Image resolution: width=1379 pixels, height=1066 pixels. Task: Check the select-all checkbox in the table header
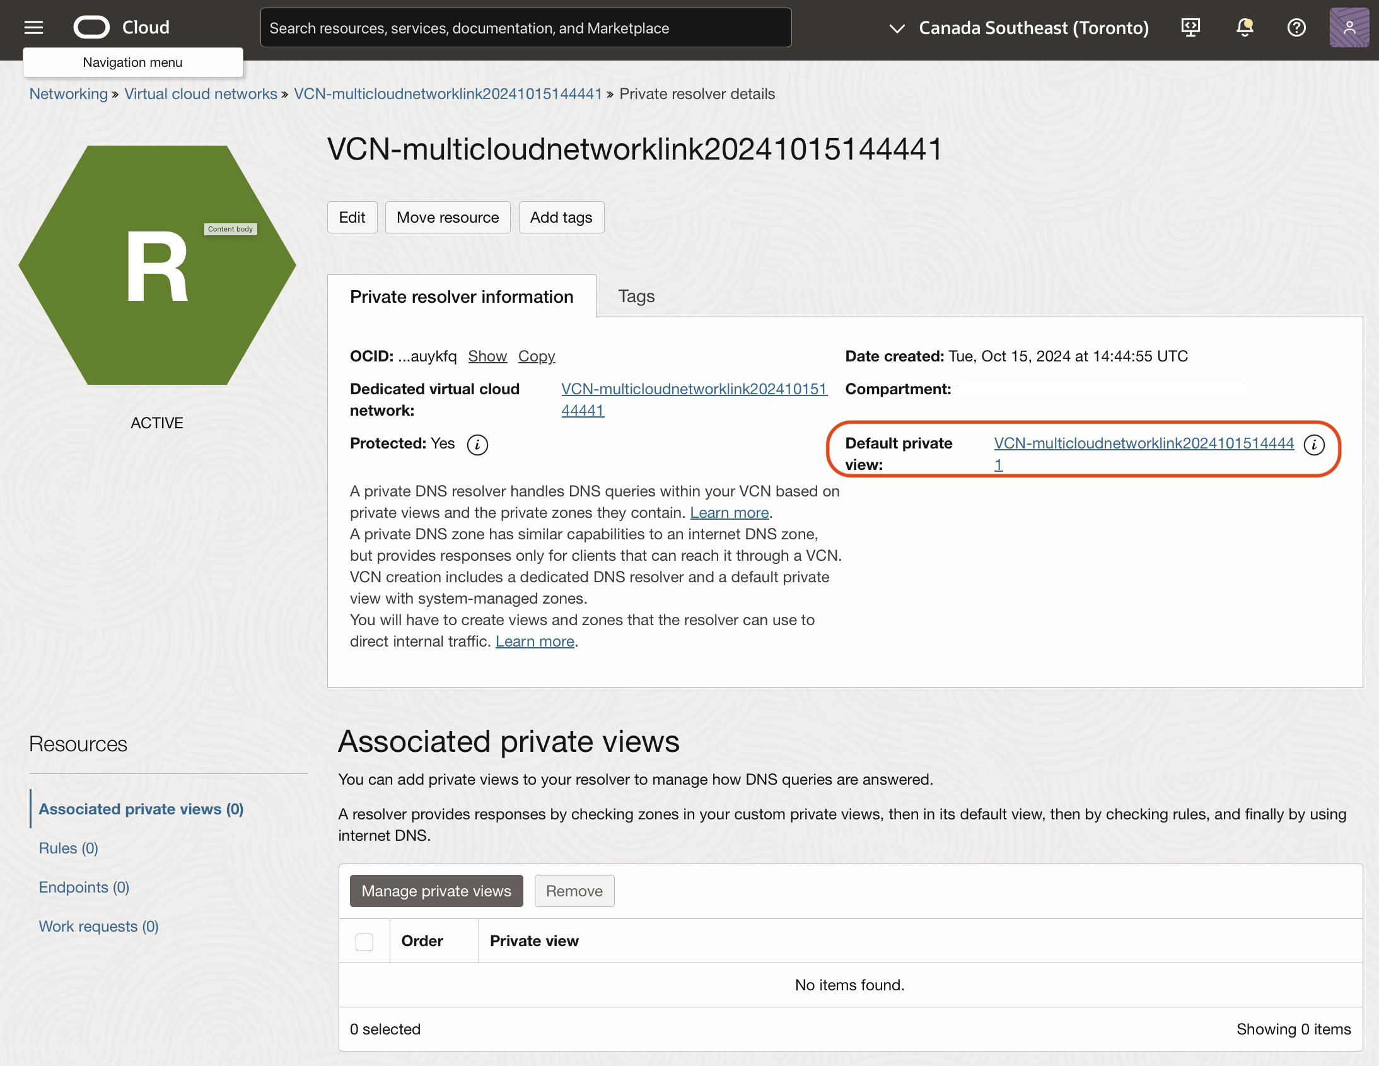364,942
